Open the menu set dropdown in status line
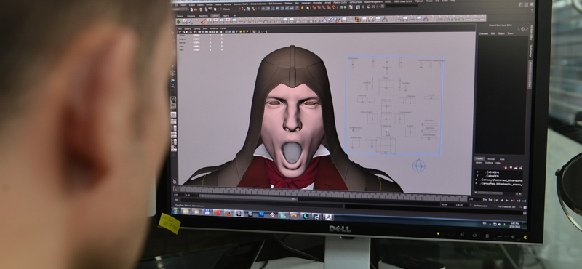Image resolution: width=582 pixels, height=269 pixels. click(179, 9)
